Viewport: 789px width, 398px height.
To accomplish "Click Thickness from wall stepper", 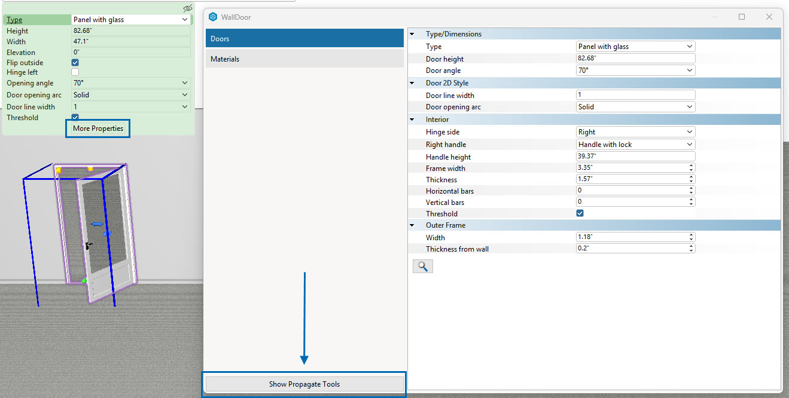I will [x=691, y=249].
